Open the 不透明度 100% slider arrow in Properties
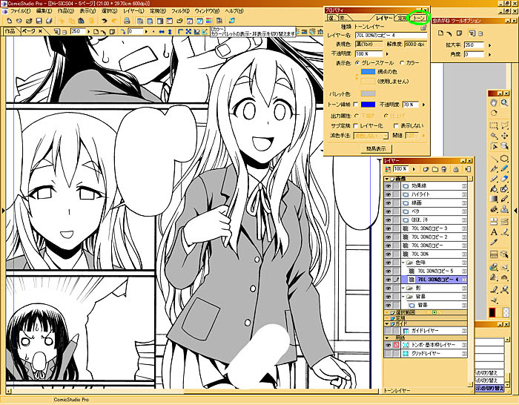The width and height of the screenshot is (519, 405). (x=387, y=53)
